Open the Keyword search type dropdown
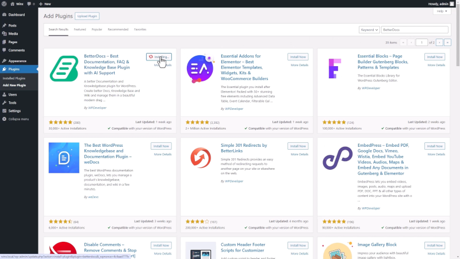The height and width of the screenshot is (259, 460). coord(369,30)
